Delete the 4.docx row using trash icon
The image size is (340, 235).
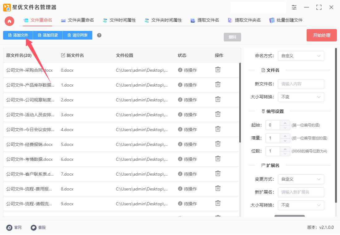218,129
